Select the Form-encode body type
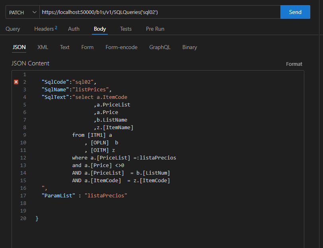This screenshot has height=248, width=323. (121, 47)
